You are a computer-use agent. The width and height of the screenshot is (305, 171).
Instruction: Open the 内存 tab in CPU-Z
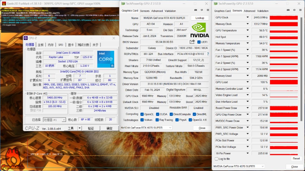[51, 45]
